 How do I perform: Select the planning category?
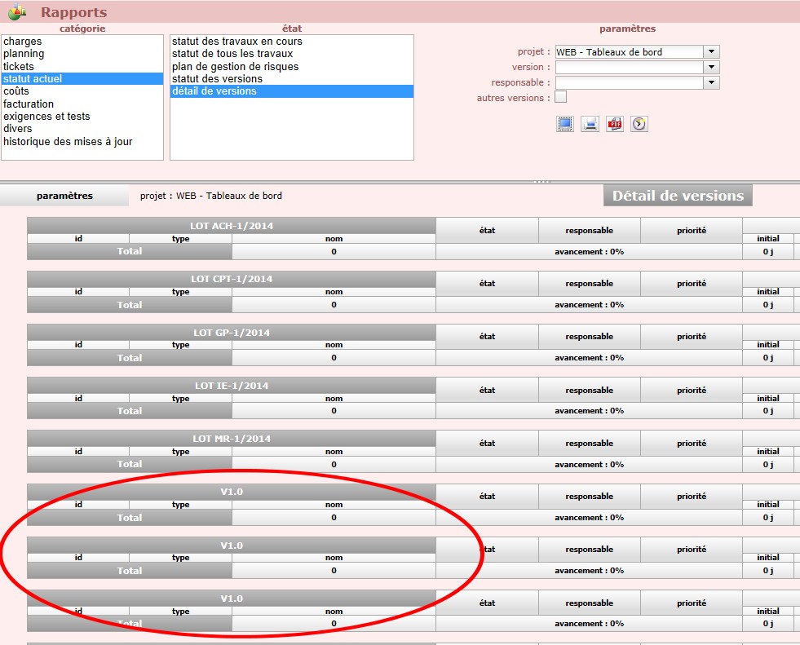(x=24, y=54)
